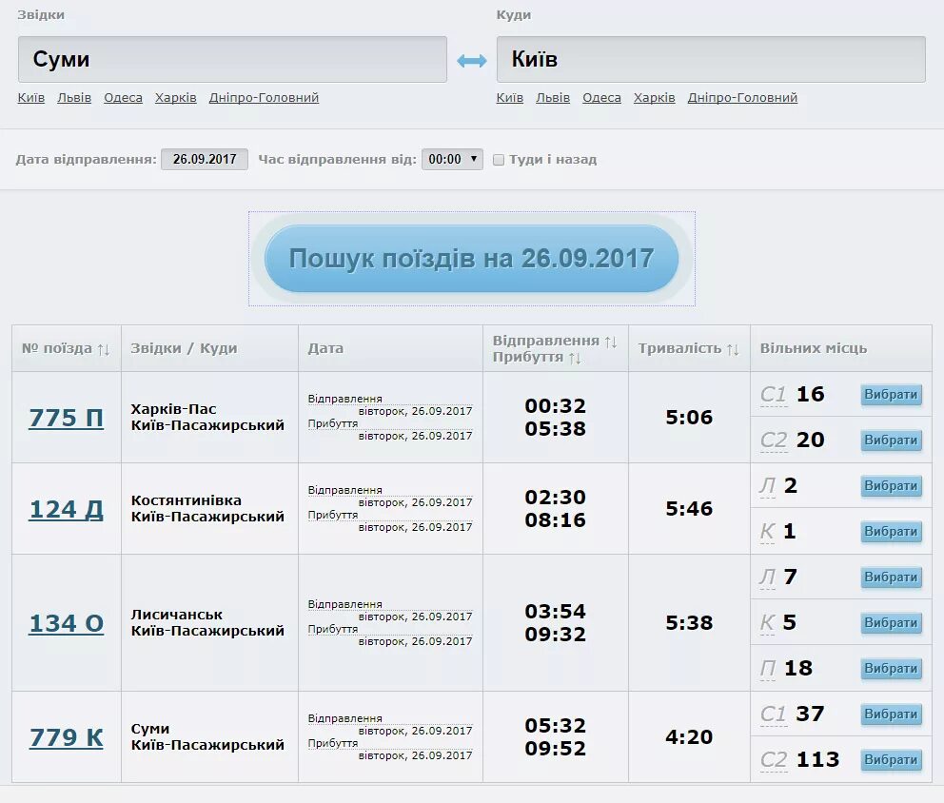Choose Львів quick link under Звідки

point(74,97)
